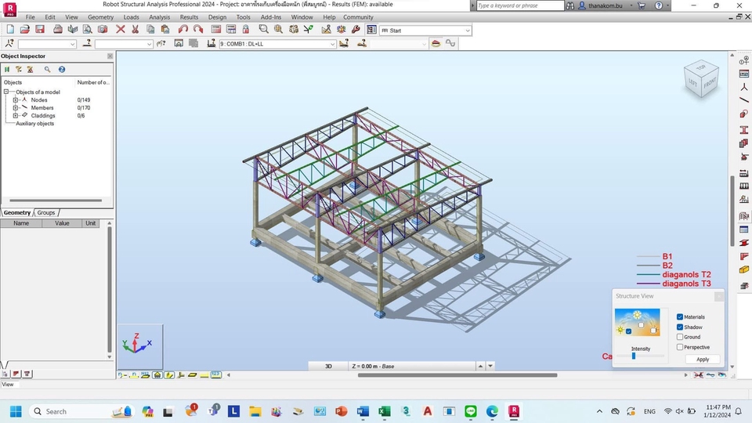The height and width of the screenshot is (423, 752).
Task: Open the Start layout dropdown
Action: [467, 31]
